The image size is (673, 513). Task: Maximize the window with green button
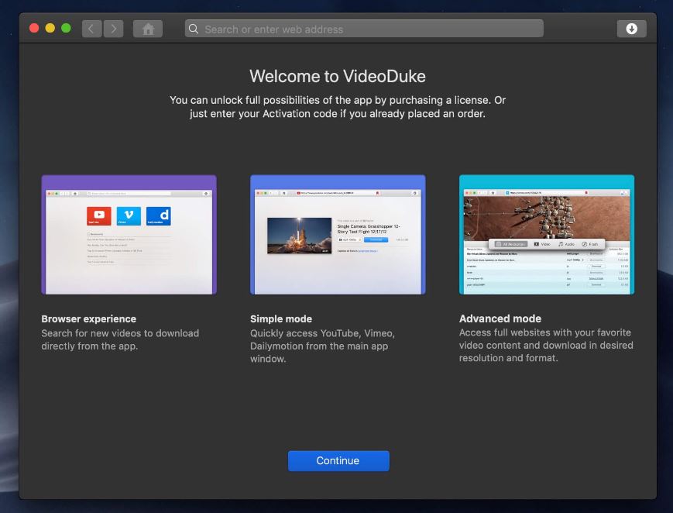pos(66,28)
